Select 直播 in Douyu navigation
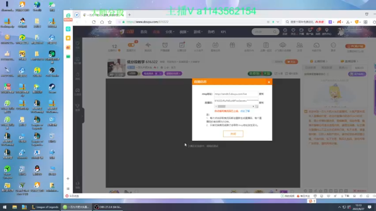The image size is (376, 211). coord(157,32)
